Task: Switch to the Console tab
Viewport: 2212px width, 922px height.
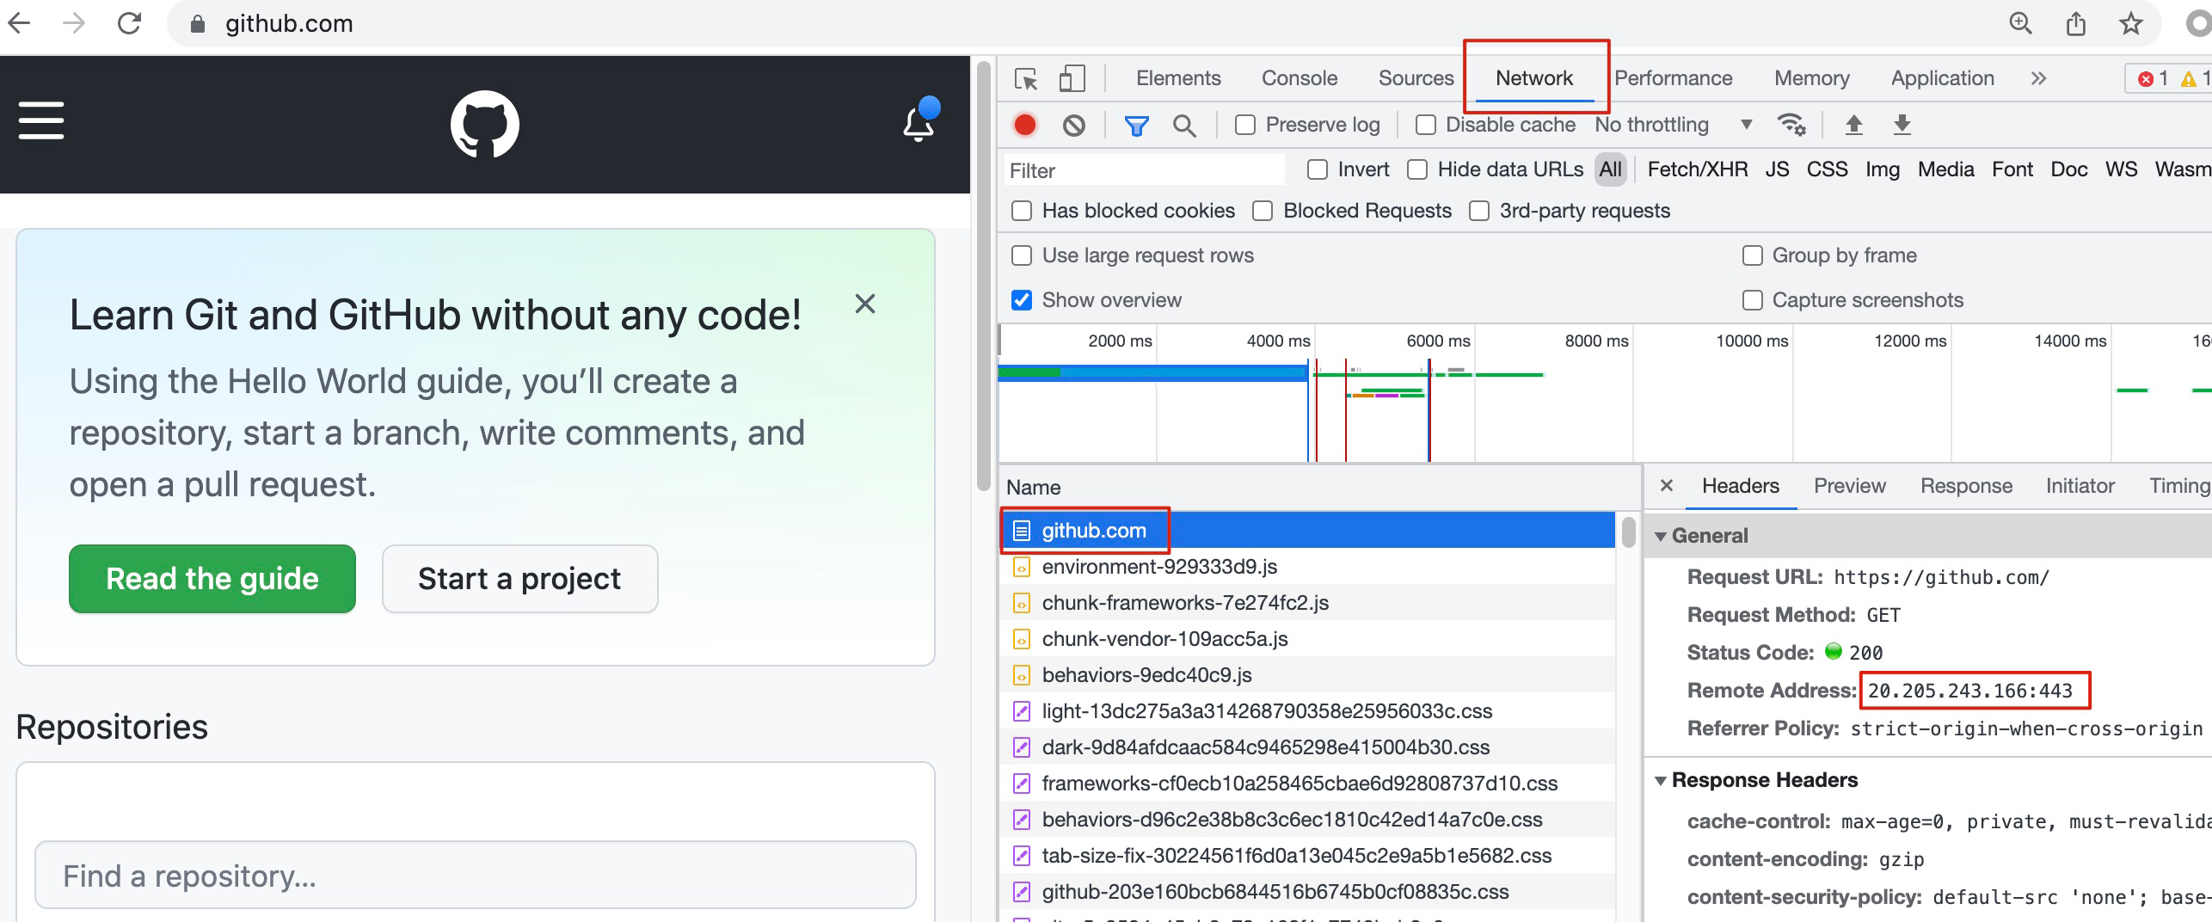Action: [1299, 79]
